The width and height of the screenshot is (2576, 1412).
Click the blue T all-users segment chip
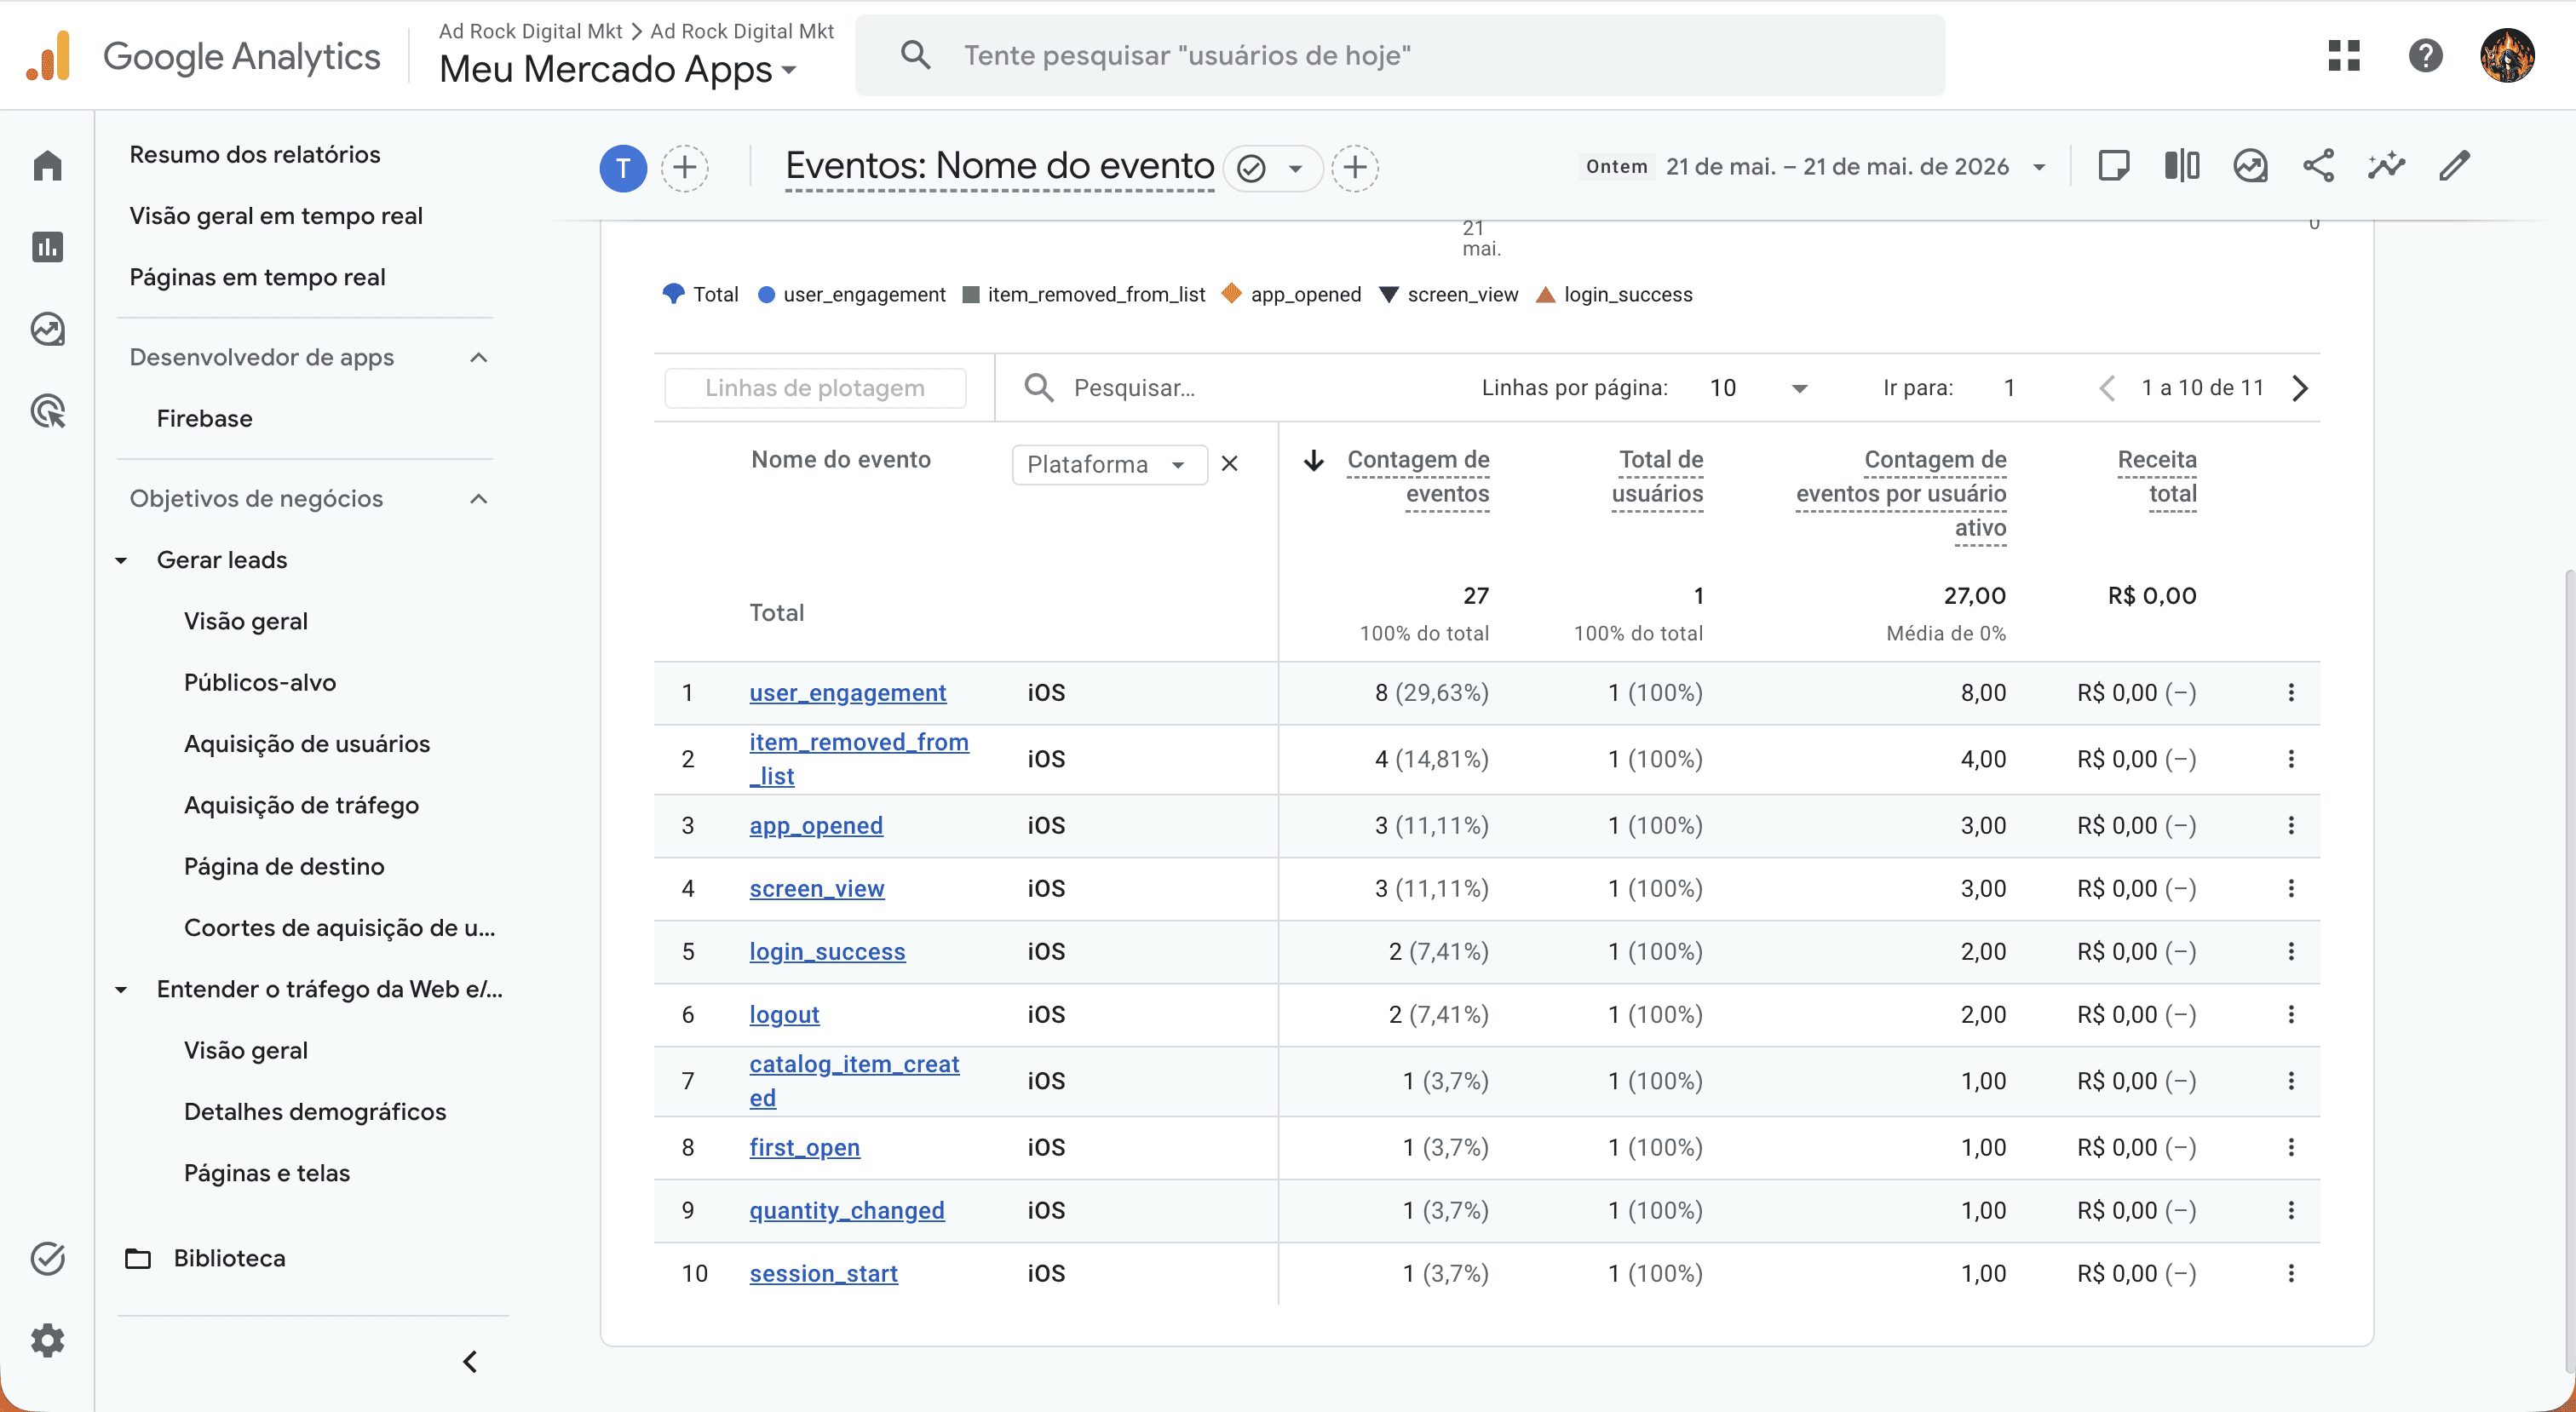(622, 167)
